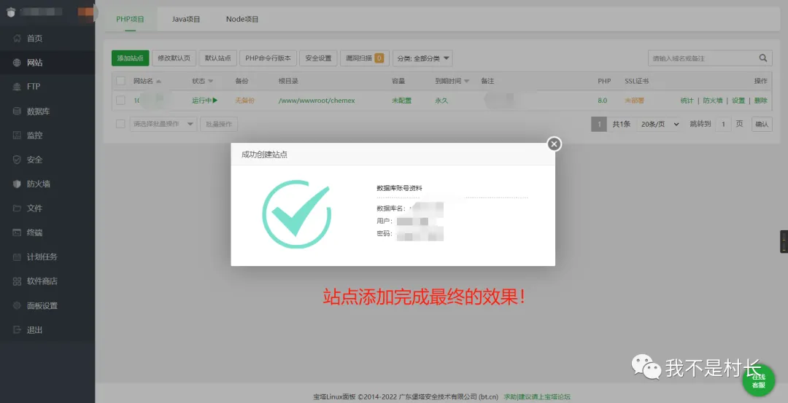
Task: Click the search magnifier icon
Action: [x=763, y=58]
